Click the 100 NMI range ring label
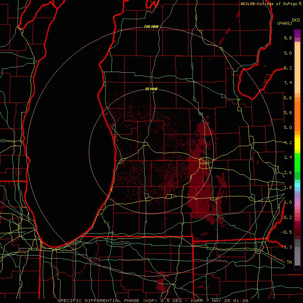The image size is (303, 303). (151, 27)
